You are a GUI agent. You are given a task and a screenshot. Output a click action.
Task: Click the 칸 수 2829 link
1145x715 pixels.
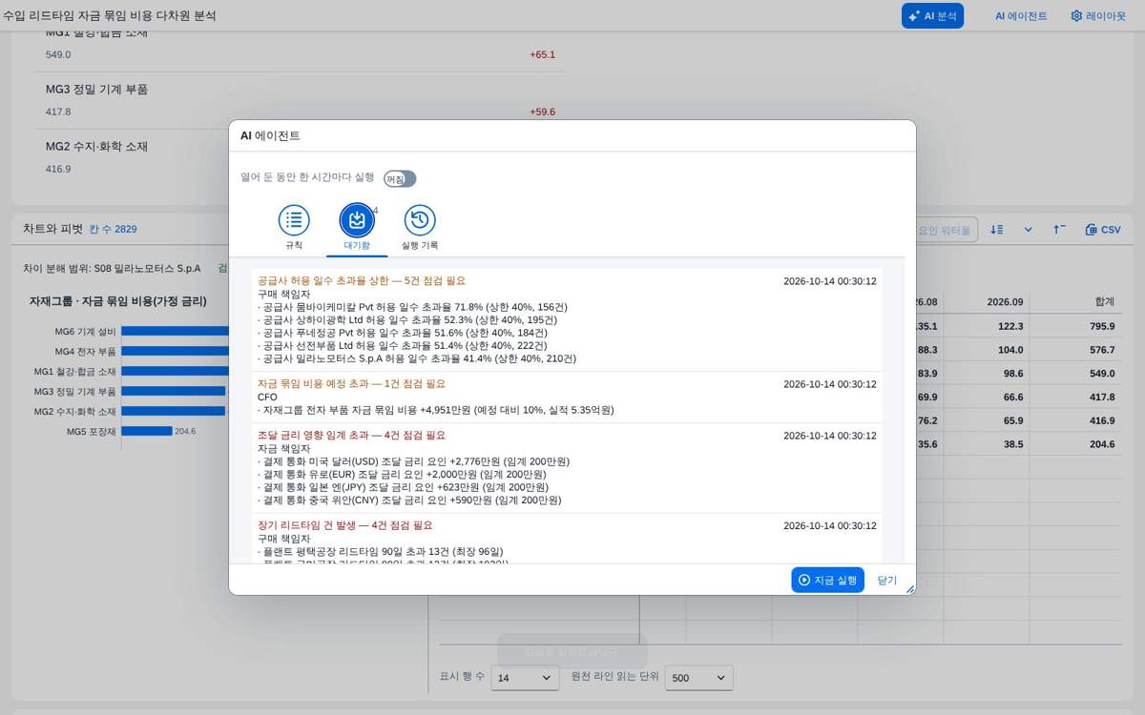click(x=113, y=230)
